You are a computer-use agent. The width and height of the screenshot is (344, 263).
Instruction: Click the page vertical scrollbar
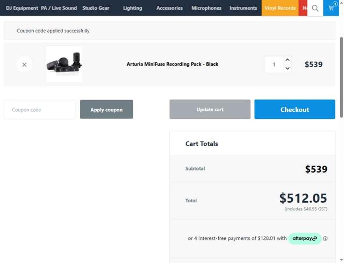point(341,77)
